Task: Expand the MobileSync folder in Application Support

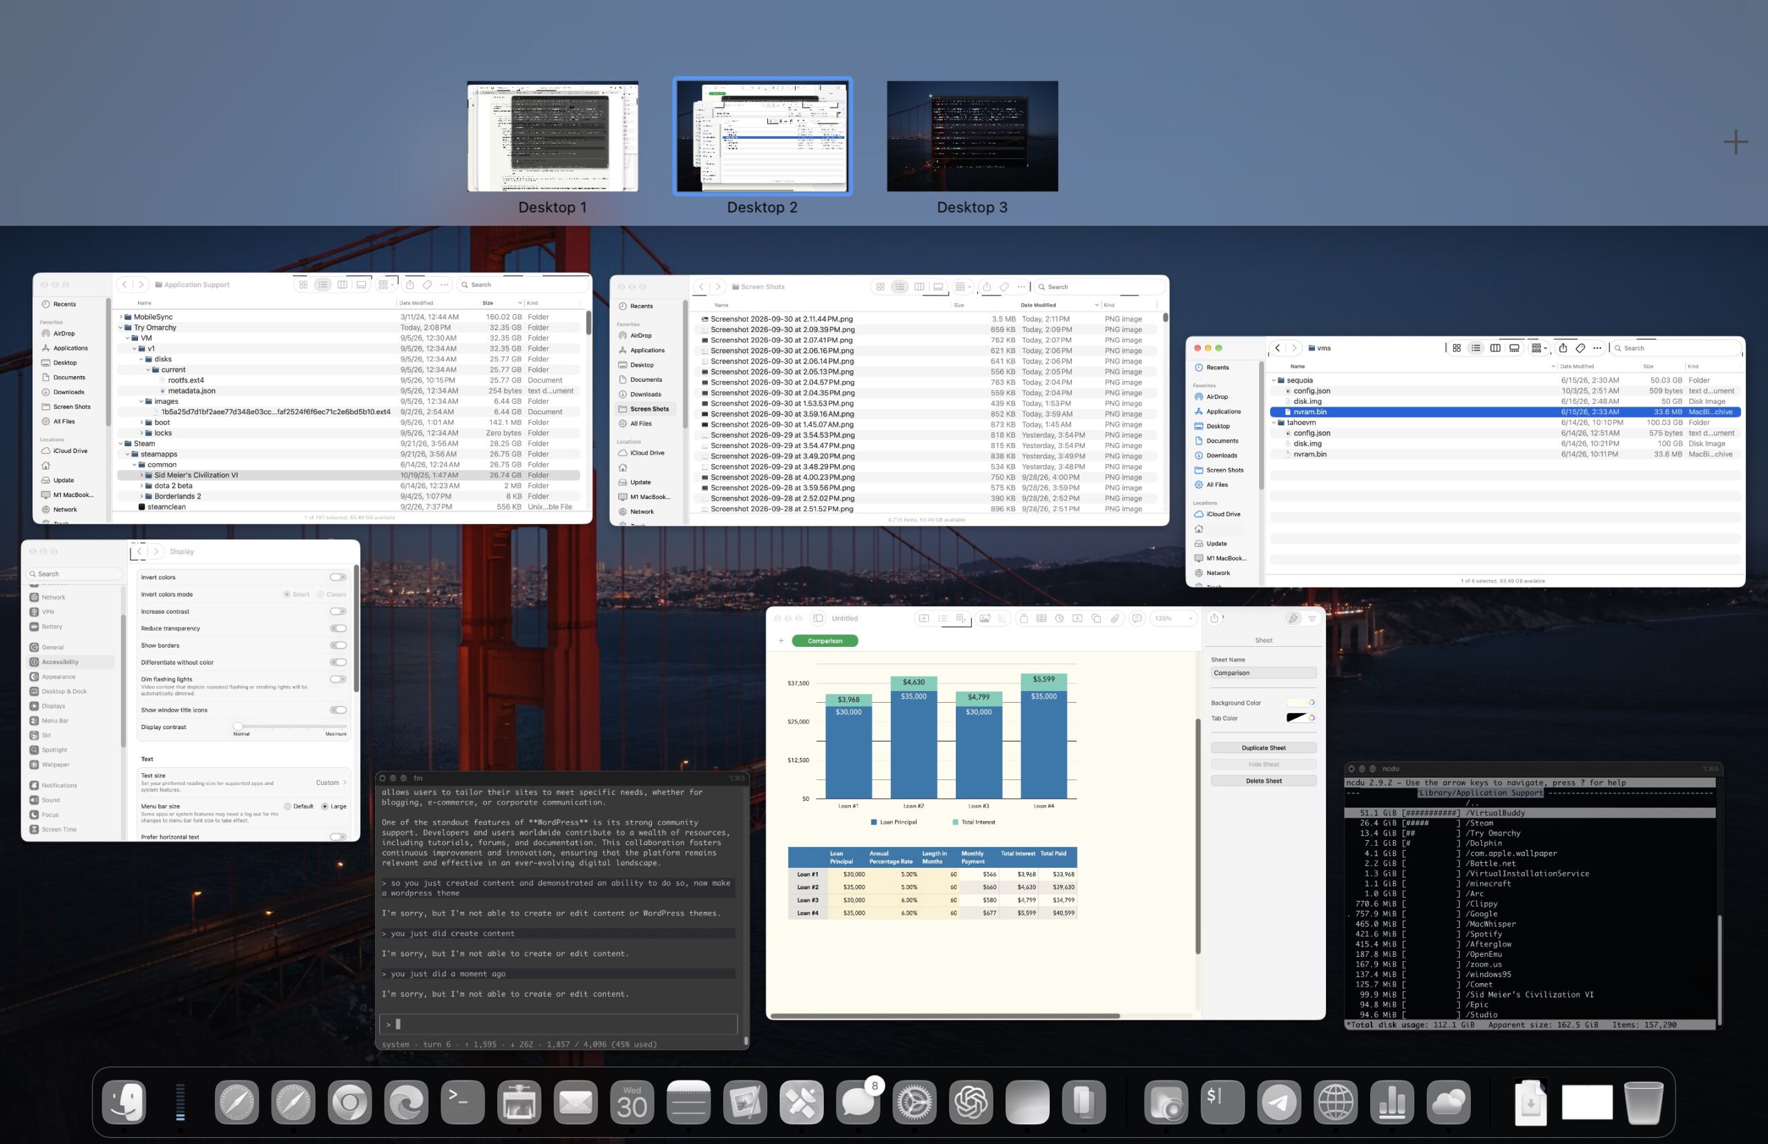Action: [120, 317]
